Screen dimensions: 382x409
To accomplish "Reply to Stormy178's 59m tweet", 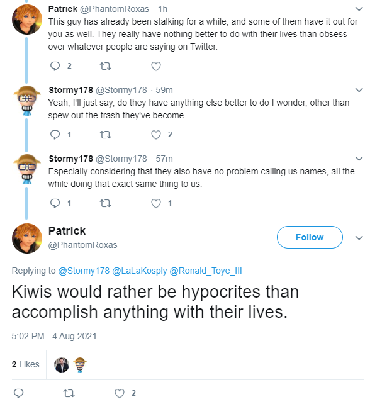I will click(55, 135).
